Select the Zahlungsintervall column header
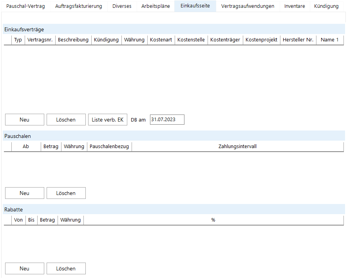This screenshot has height=279, width=347. pos(237,147)
